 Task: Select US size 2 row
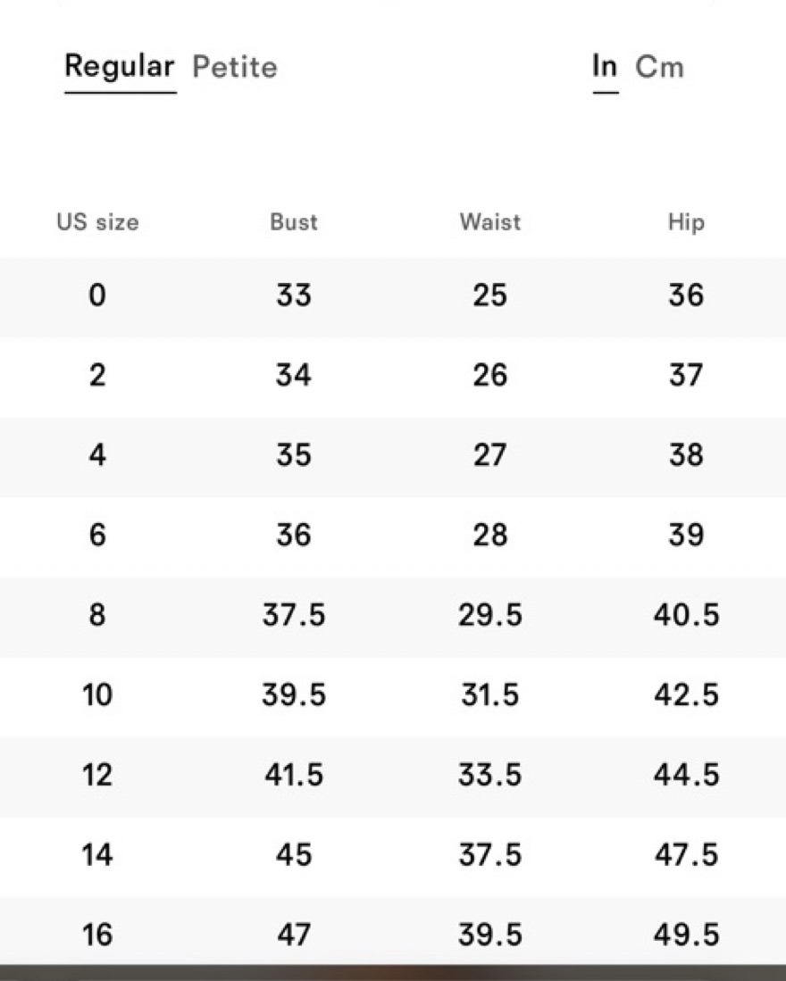393,376
